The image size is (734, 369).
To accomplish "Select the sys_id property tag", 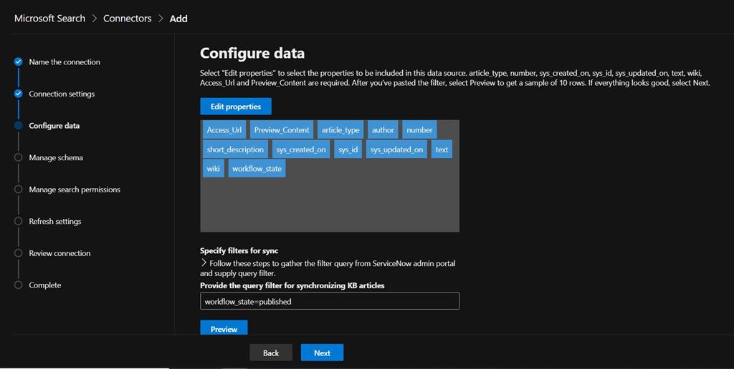I will coord(348,149).
